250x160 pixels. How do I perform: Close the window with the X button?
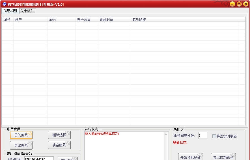click(x=246, y=4)
